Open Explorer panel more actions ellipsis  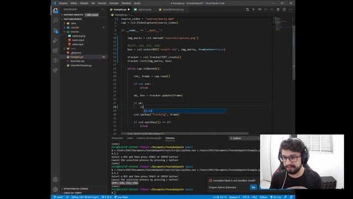[103, 9]
